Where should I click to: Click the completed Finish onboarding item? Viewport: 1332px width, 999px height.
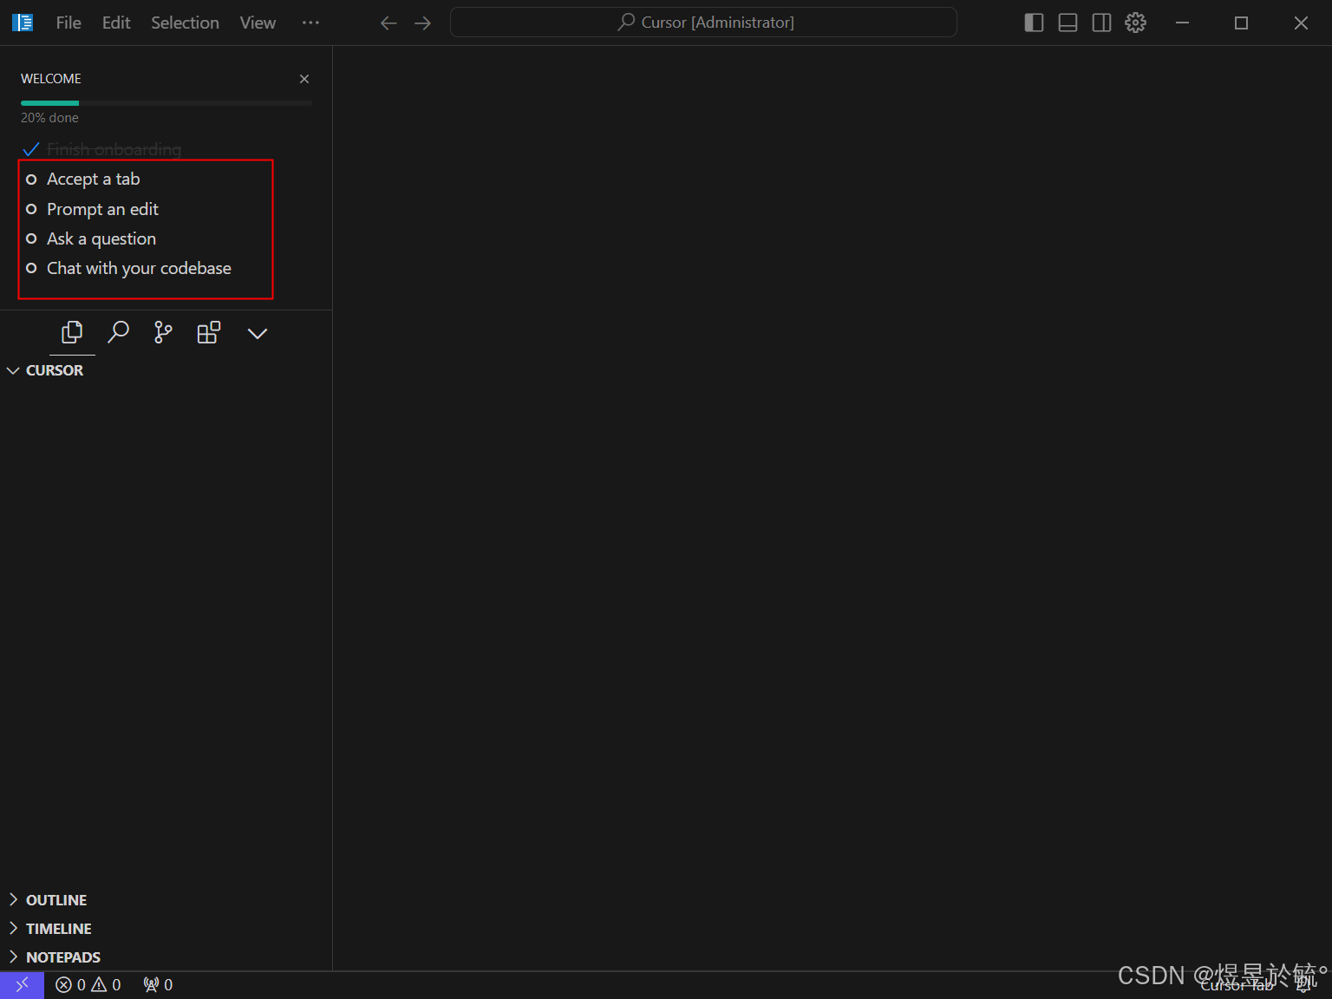tap(114, 149)
